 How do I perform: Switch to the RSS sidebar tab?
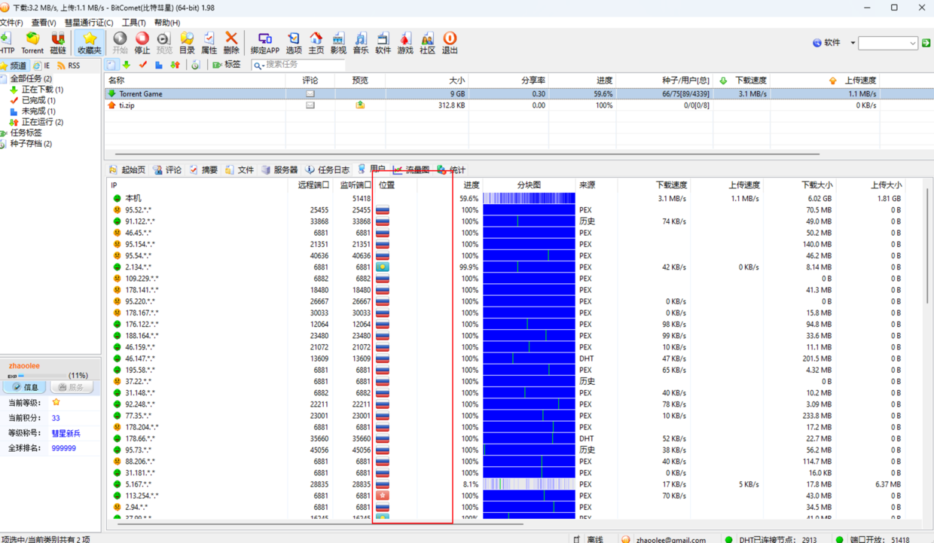69,66
